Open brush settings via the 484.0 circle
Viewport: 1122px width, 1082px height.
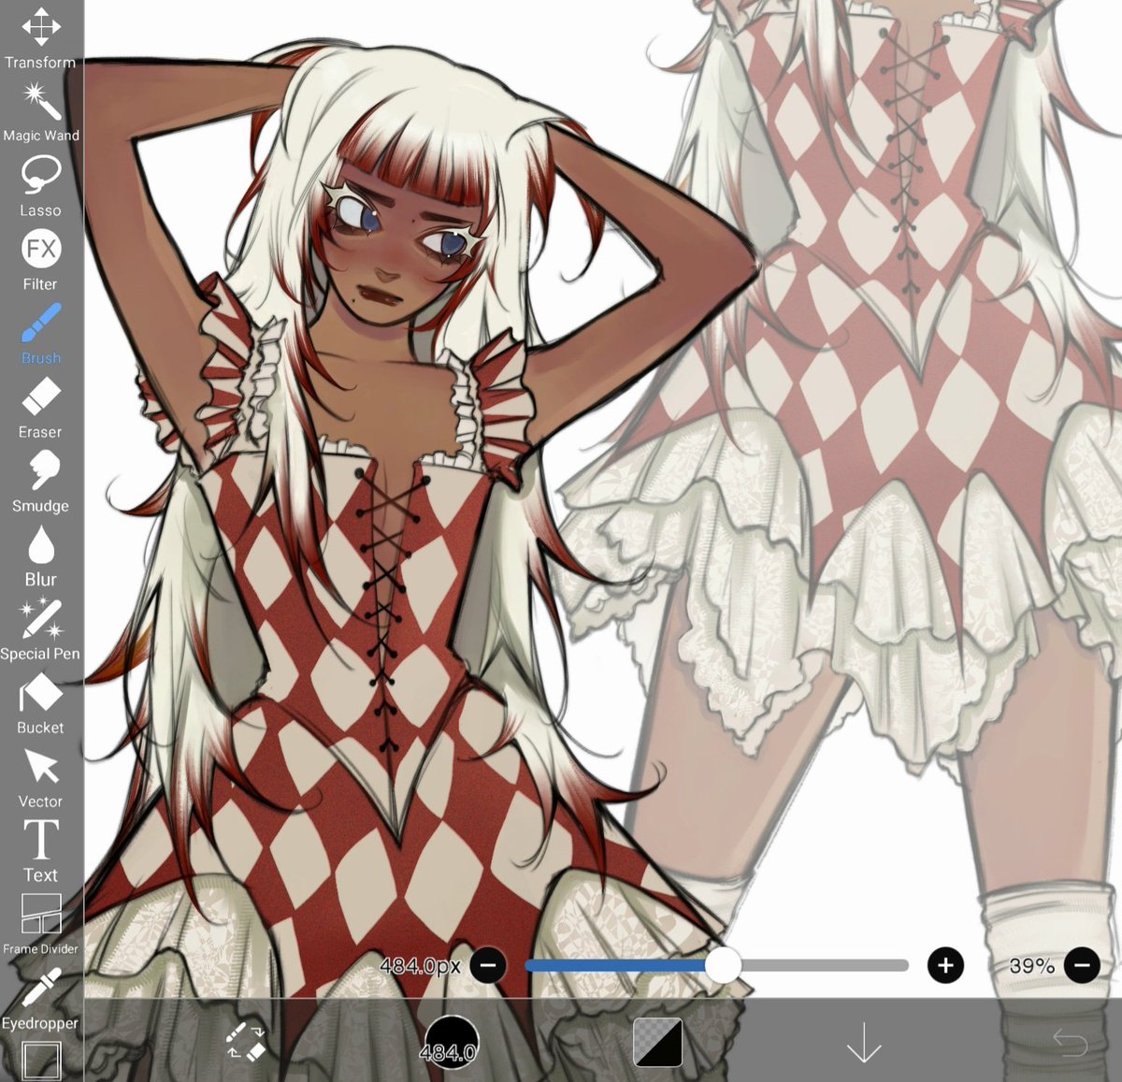point(451,1042)
